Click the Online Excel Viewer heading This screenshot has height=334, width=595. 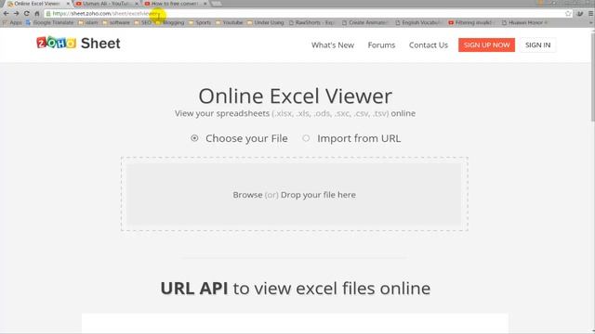[296, 96]
